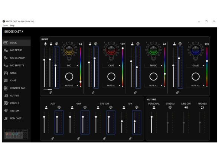The width and height of the screenshot is (219, 161).
Task: Click personal mix icon in GAME channel
Action: pos(174,44)
